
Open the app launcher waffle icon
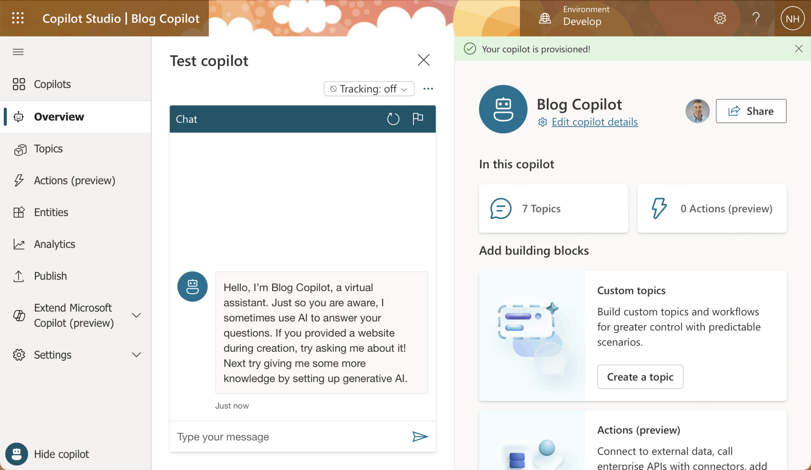18,18
